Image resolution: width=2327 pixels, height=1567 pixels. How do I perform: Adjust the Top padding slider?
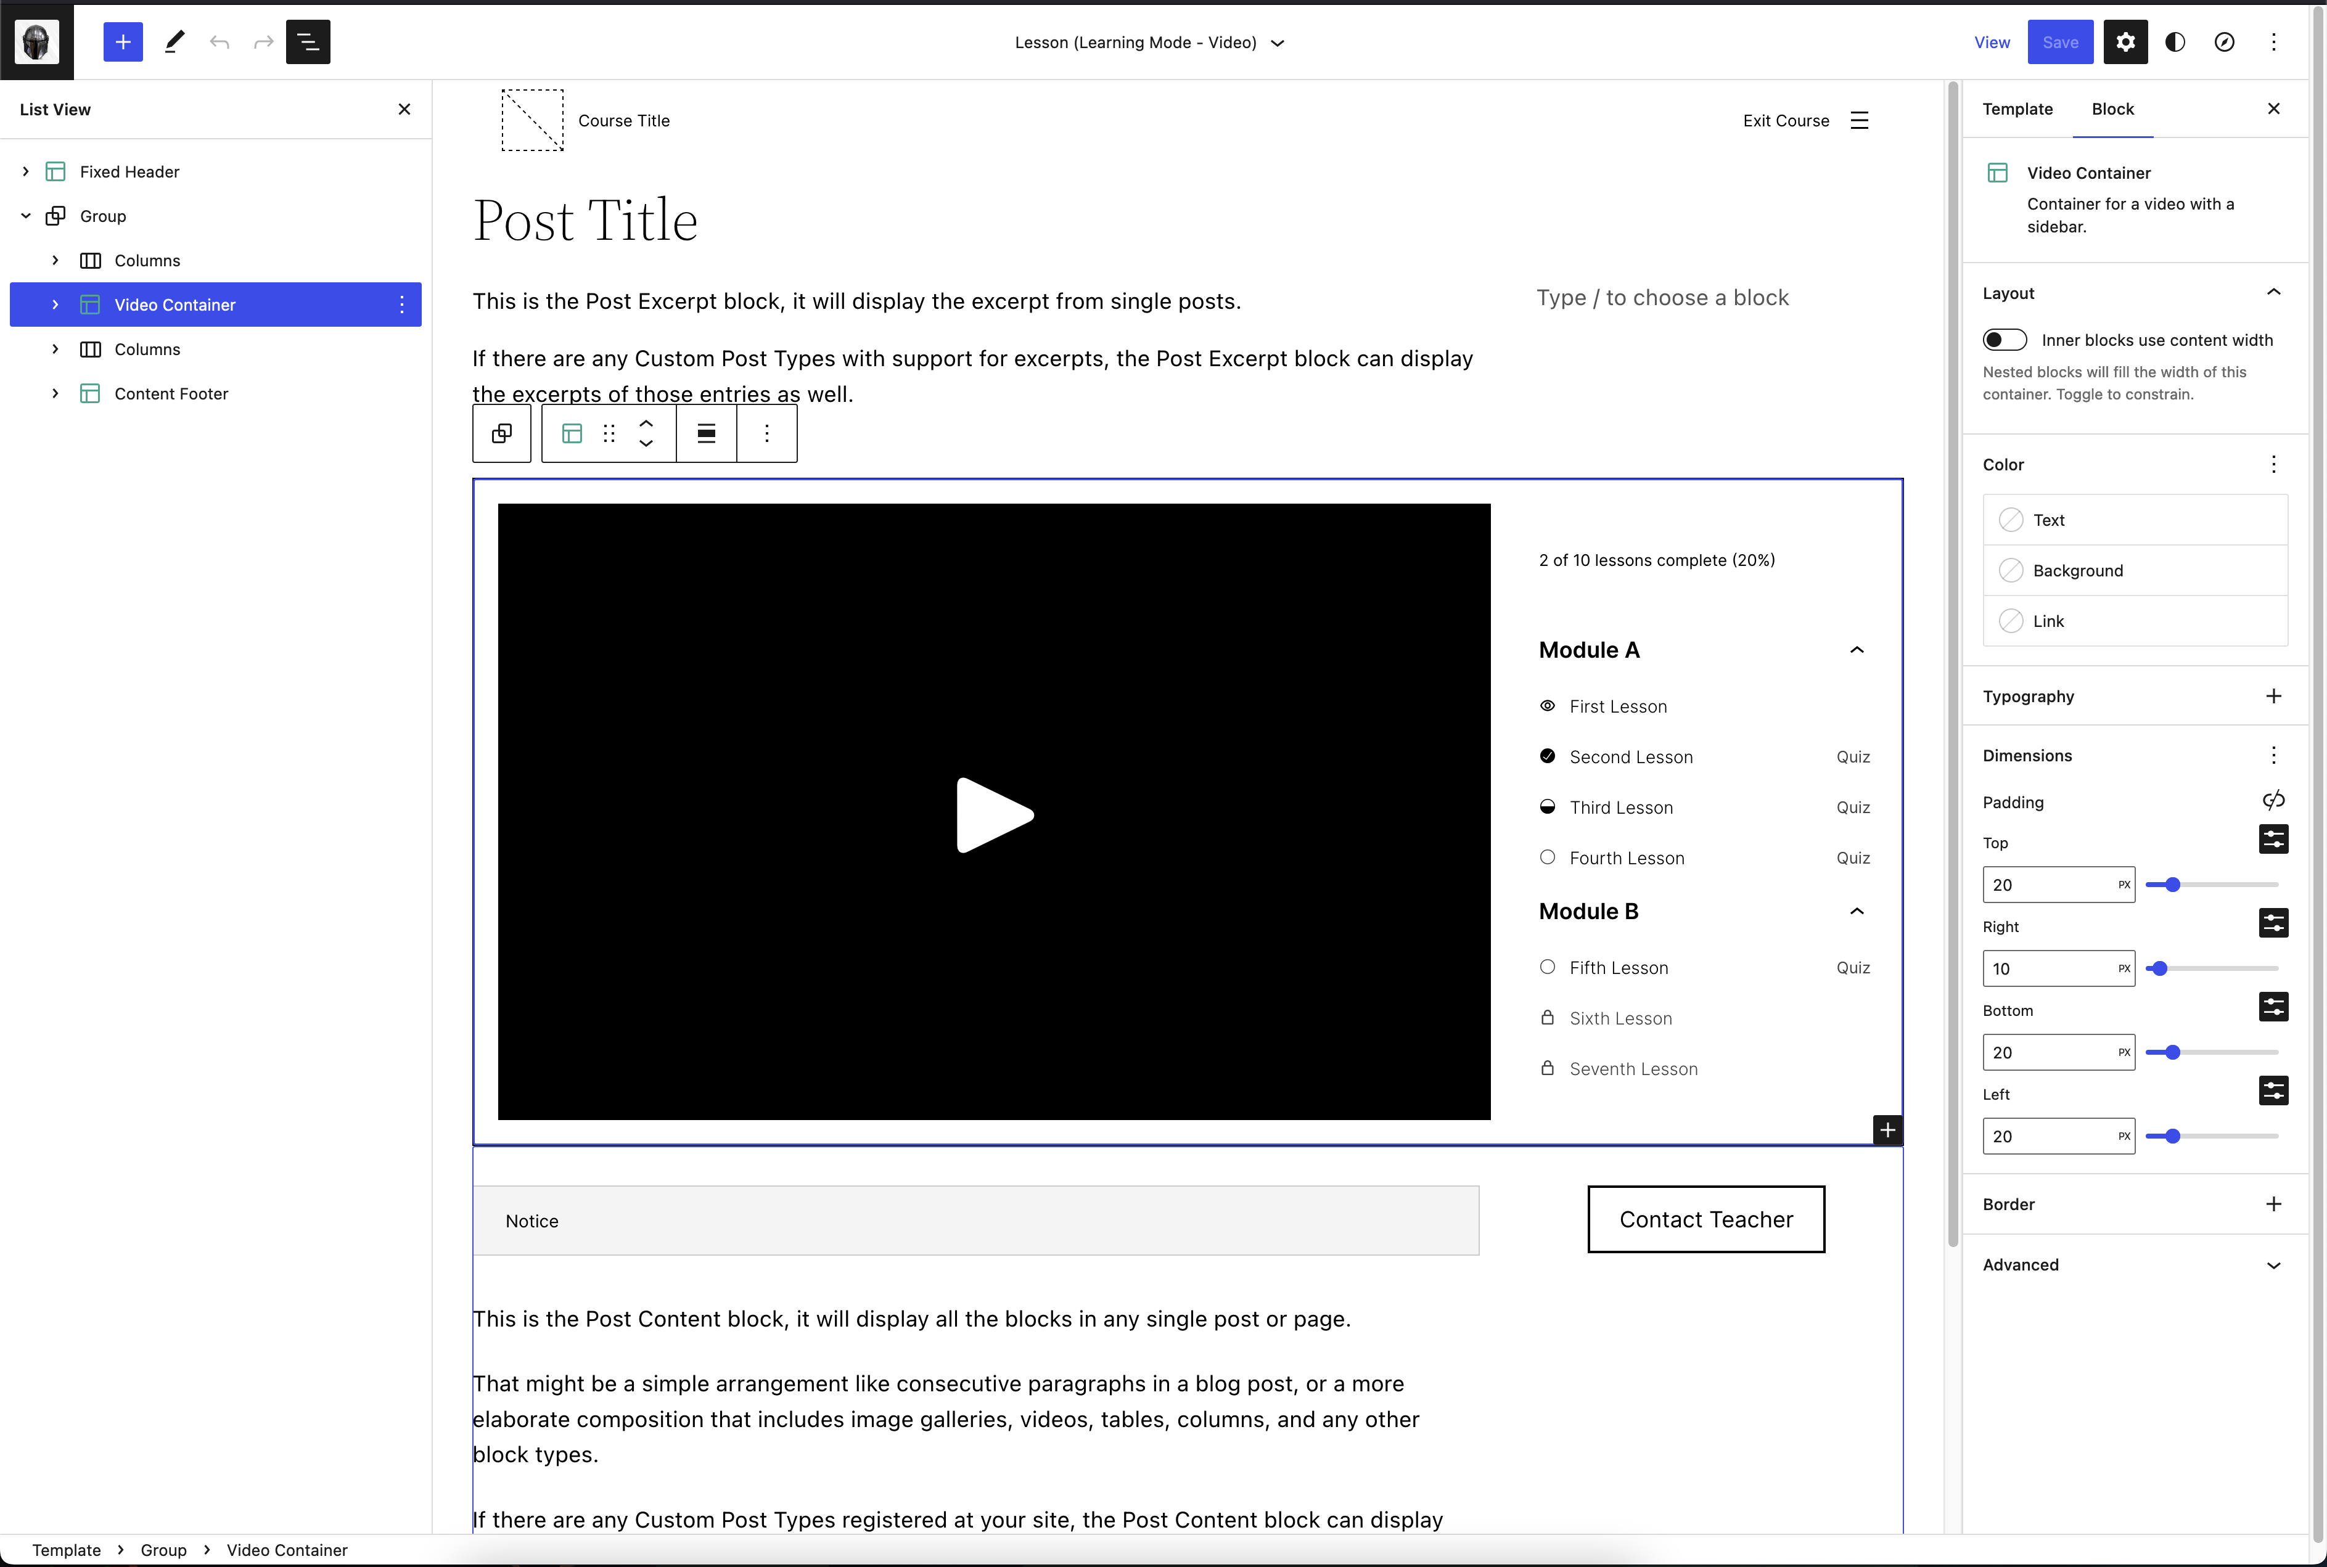point(2172,885)
